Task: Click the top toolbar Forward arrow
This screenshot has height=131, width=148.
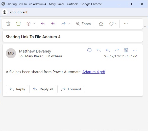Action: click(x=63, y=24)
